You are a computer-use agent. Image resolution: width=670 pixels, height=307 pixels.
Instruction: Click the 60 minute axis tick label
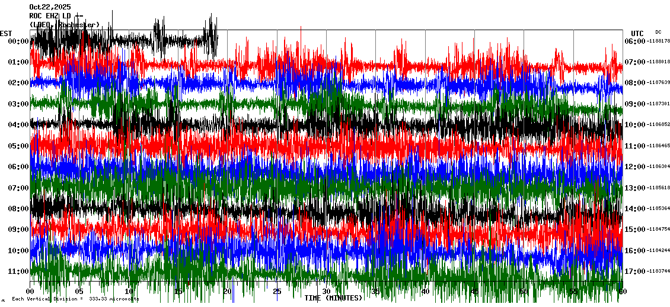tap(623, 292)
